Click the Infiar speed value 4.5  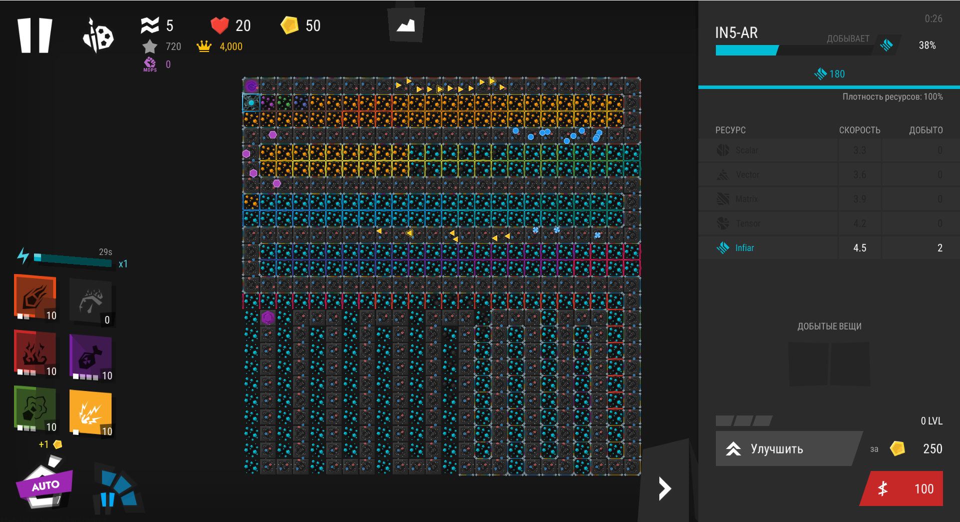click(x=859, y=248)
